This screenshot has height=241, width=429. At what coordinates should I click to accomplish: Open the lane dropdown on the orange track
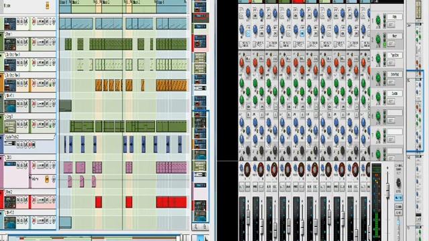[41, 83]
